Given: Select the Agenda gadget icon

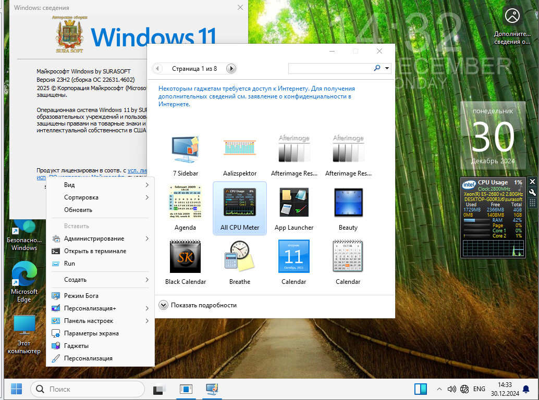Looking at the screenshot, I should [x=185, y=202].
